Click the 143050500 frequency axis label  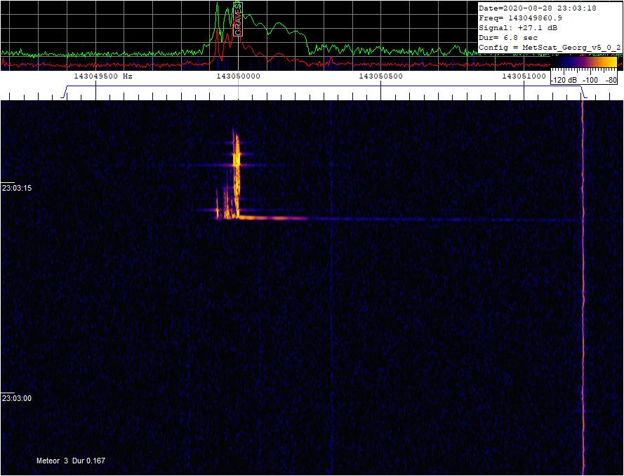pos(381,76)
